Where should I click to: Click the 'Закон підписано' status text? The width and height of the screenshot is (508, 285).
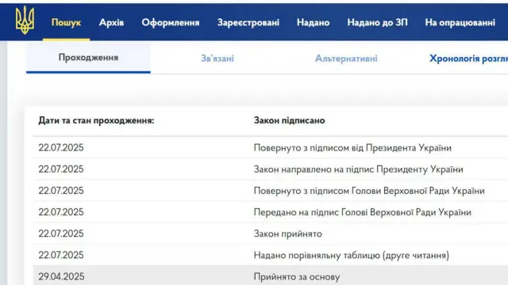(x=289, y=120)
